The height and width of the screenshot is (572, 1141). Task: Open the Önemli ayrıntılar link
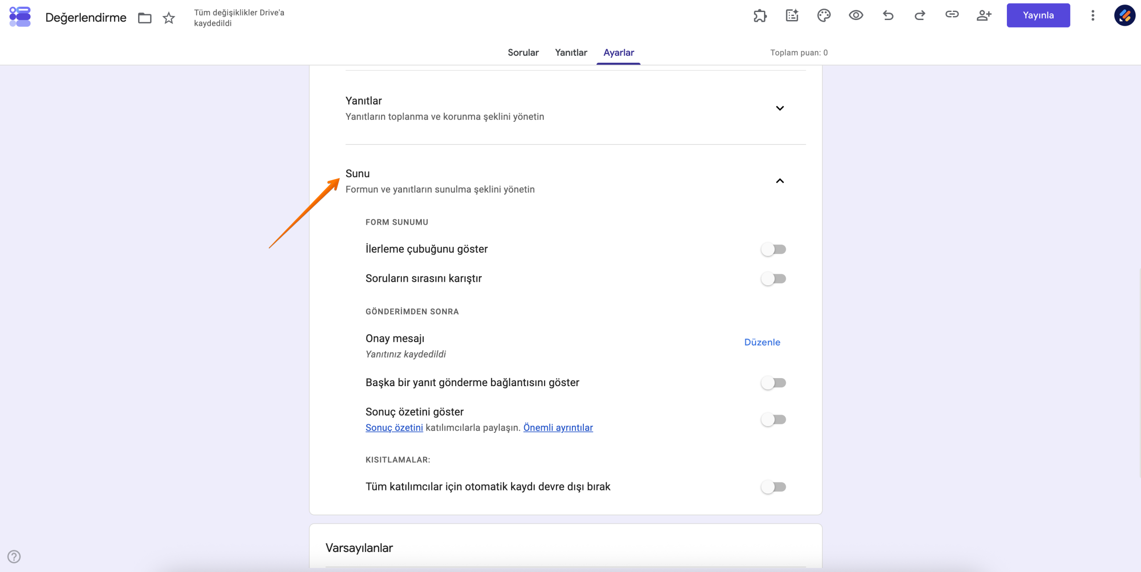pyautogui.click(x=558, y=428)
